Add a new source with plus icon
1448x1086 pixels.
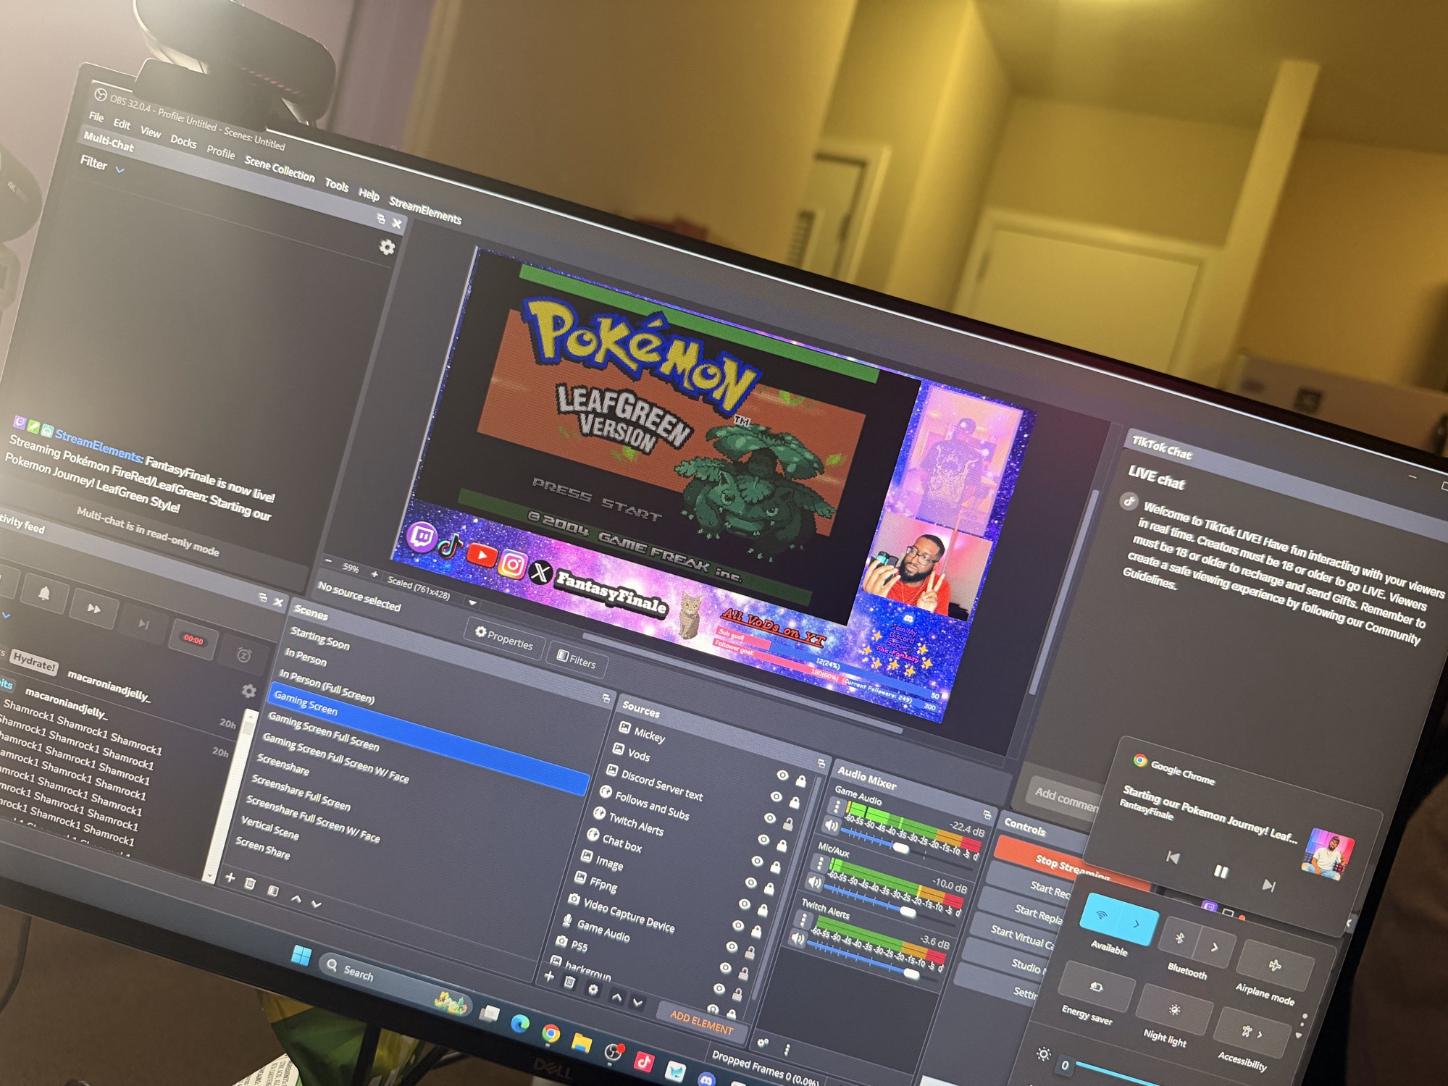549,978
